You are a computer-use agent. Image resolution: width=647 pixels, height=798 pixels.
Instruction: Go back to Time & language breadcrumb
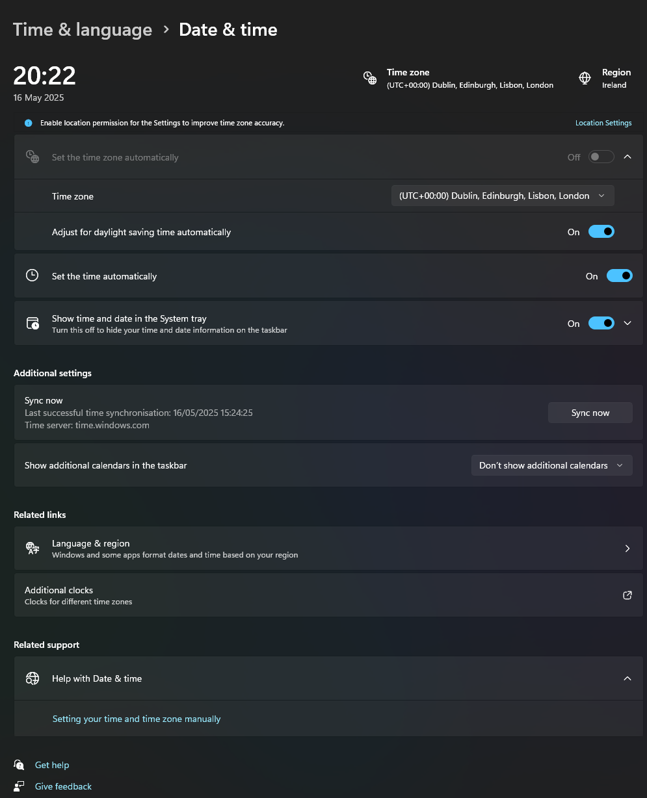(x=83, y=30)
